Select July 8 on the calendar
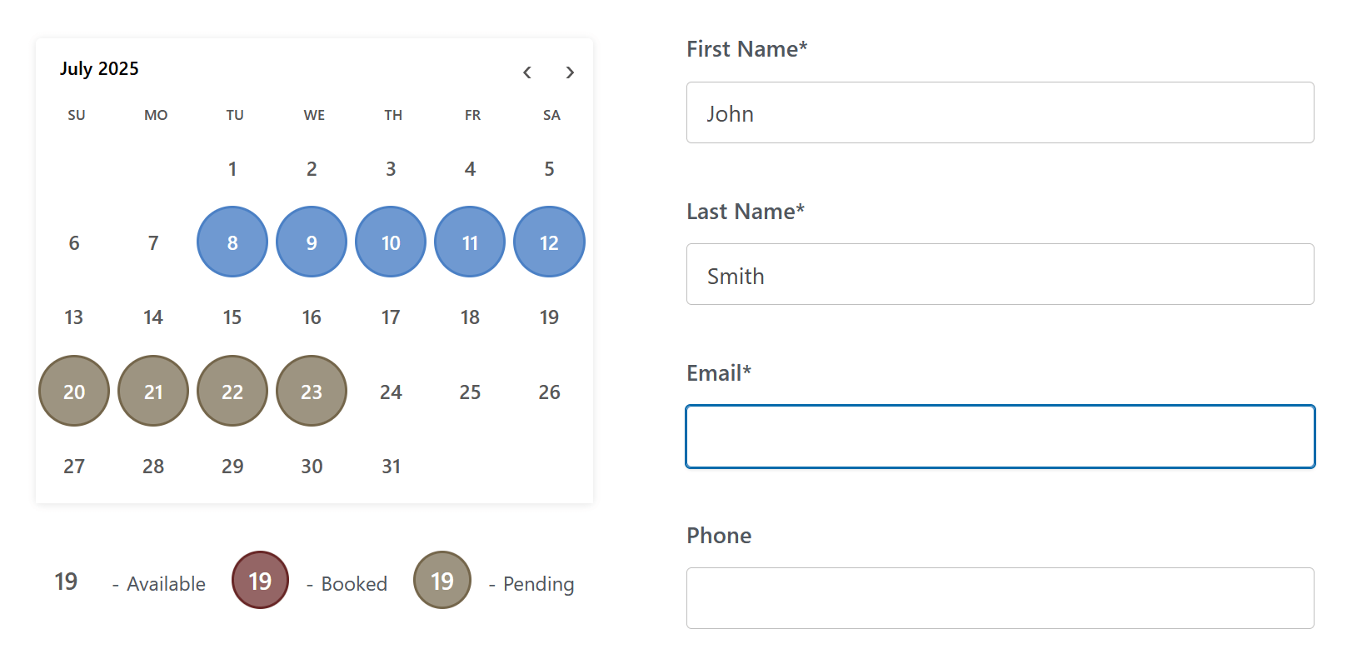1347x664 pixels. [232, 242]
